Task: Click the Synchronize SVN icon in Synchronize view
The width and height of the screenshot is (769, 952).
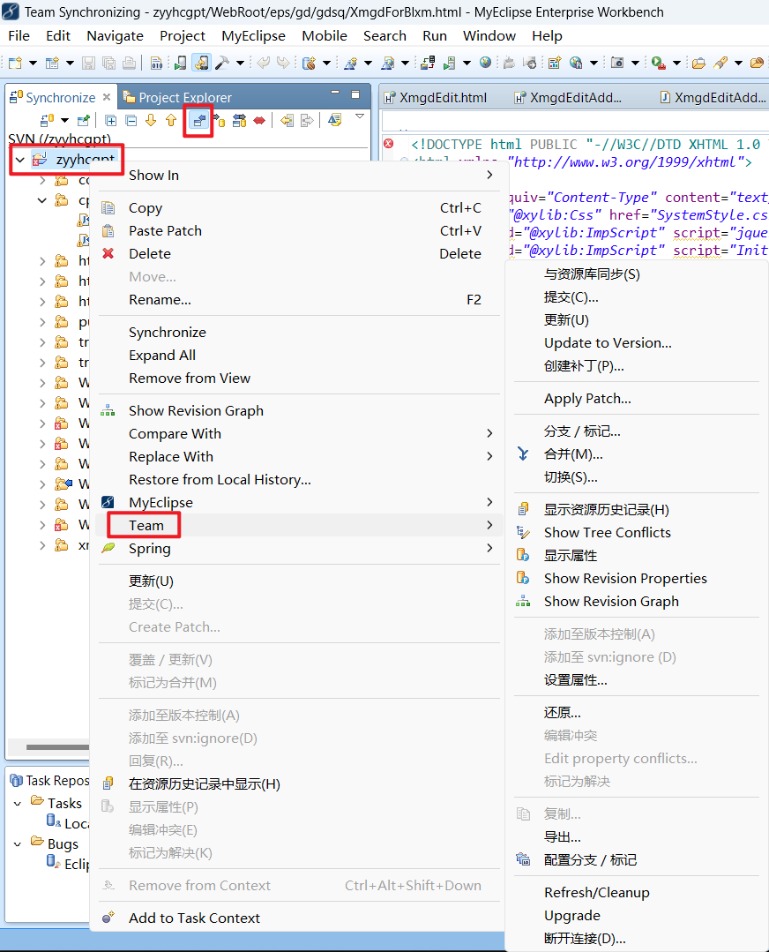Action: pyautogui.click(x=47, y=120)
